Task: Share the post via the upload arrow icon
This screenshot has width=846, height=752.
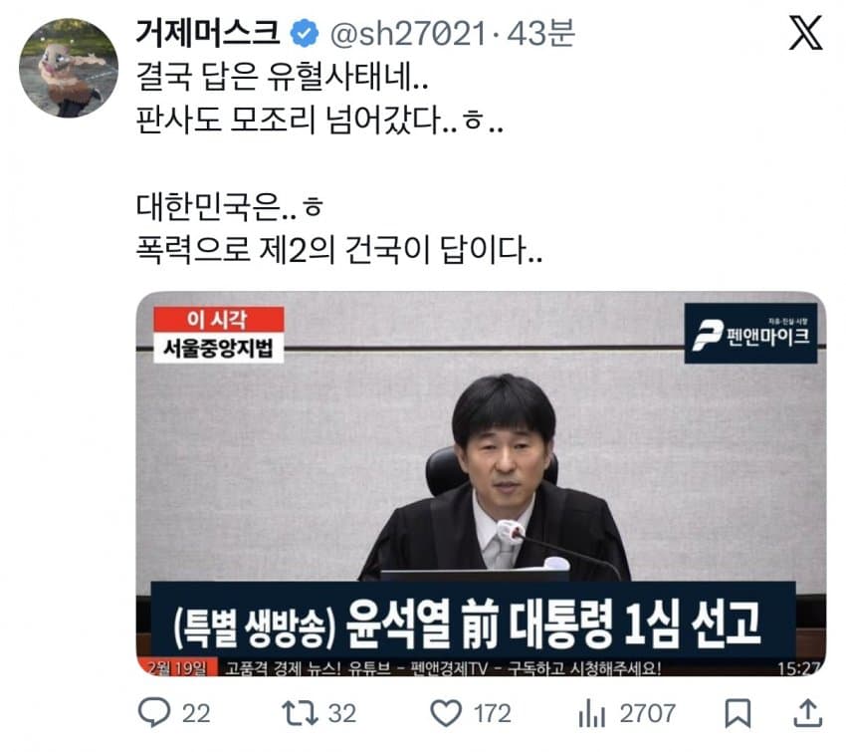Action: click(808, 712)
